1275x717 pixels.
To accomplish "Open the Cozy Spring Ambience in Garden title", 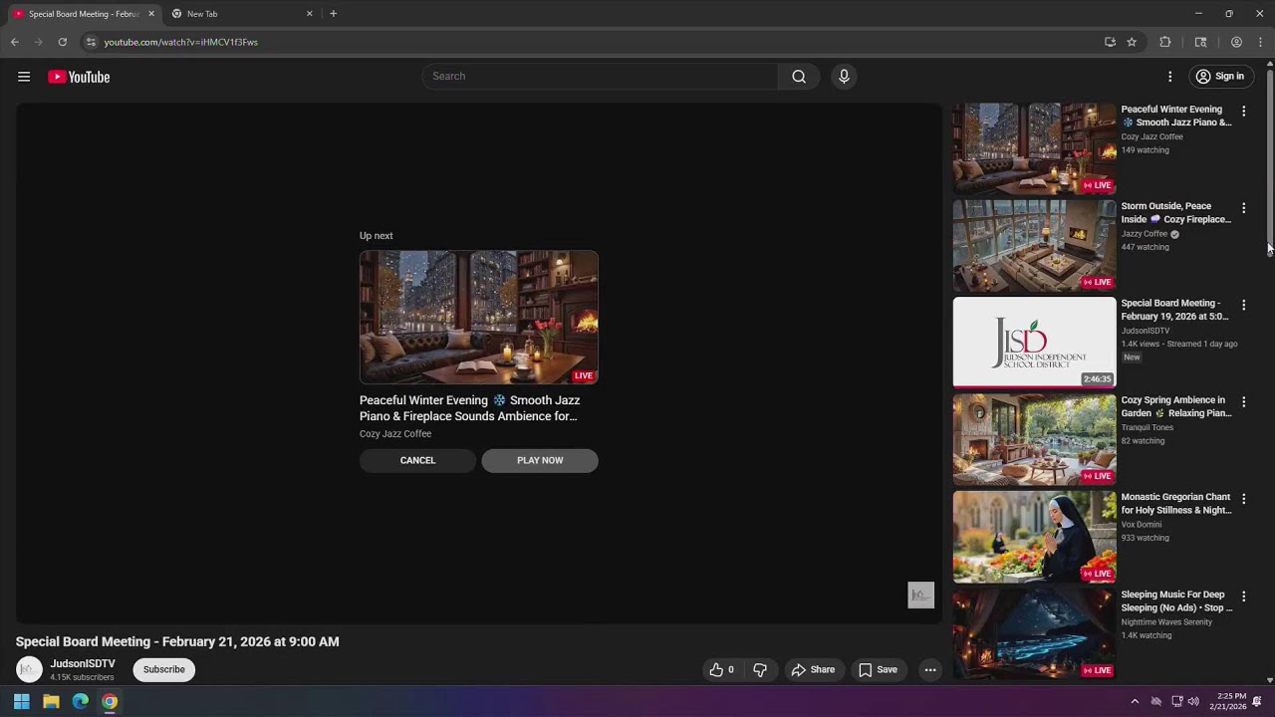I will (1176, 406).
